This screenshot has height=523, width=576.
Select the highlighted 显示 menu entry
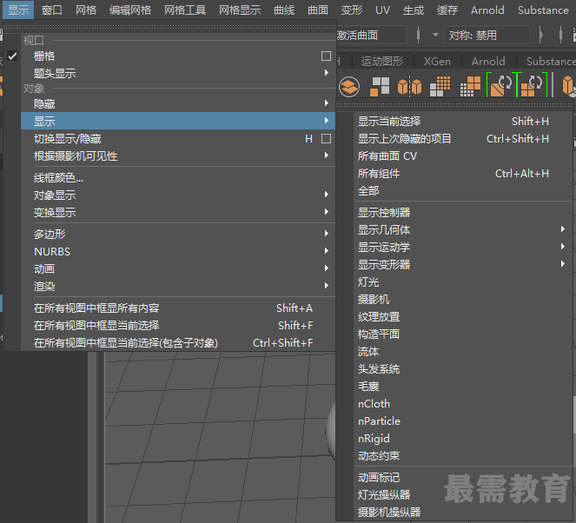pos(178,121)
